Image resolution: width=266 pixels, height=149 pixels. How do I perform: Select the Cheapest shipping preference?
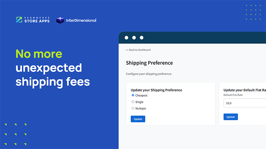tap(133, 95)
